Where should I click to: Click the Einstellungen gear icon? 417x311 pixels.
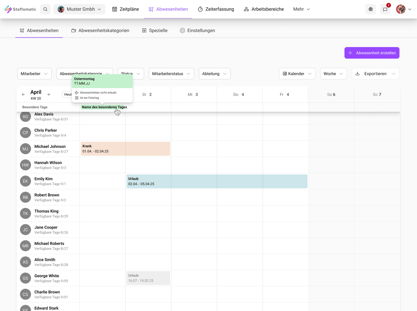pyautogui.click(x=182, y=30)
